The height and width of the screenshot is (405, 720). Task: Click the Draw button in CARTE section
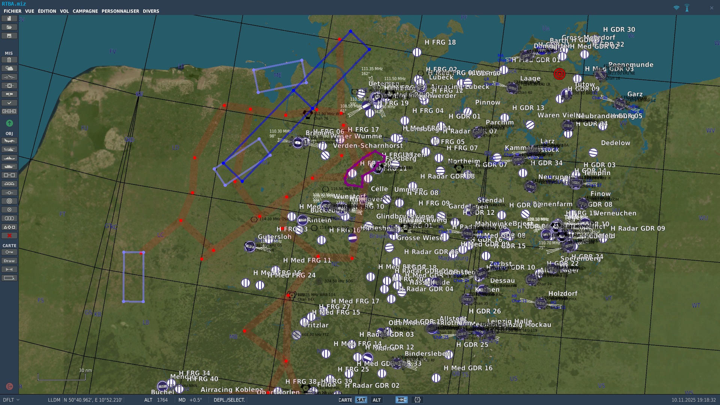point(9,261)
